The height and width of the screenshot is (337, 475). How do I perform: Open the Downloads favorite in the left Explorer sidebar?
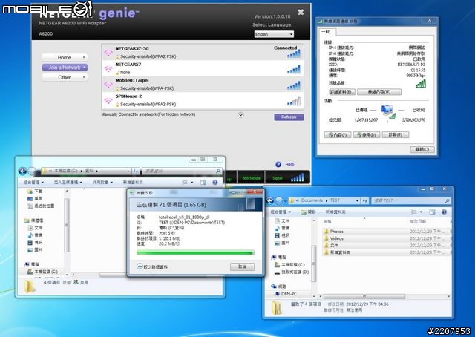(35, 192)
